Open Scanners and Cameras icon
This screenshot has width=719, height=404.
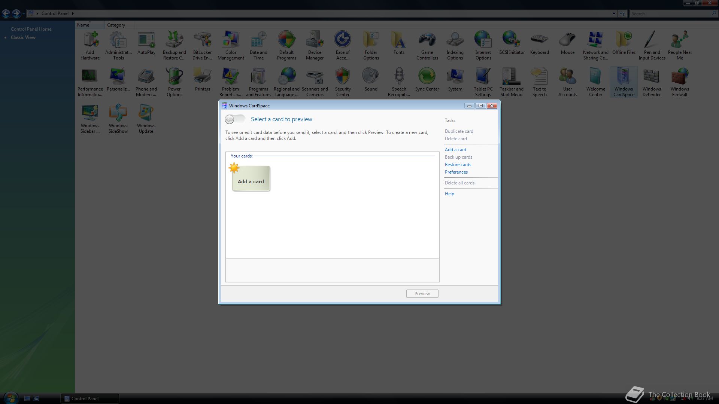pyautogui.click(x=315, y=82)
